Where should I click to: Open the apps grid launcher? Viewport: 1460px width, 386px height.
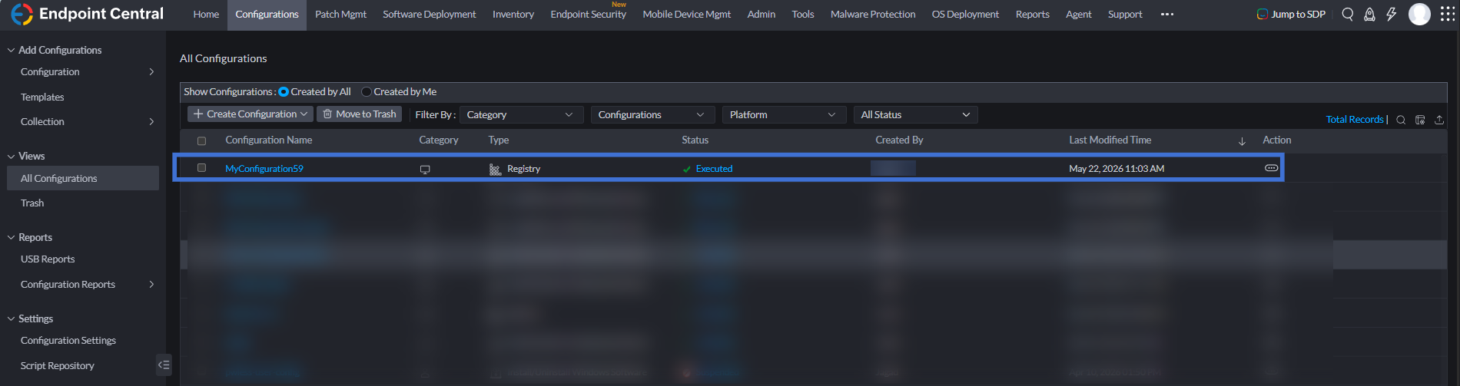click(1447, 14)
